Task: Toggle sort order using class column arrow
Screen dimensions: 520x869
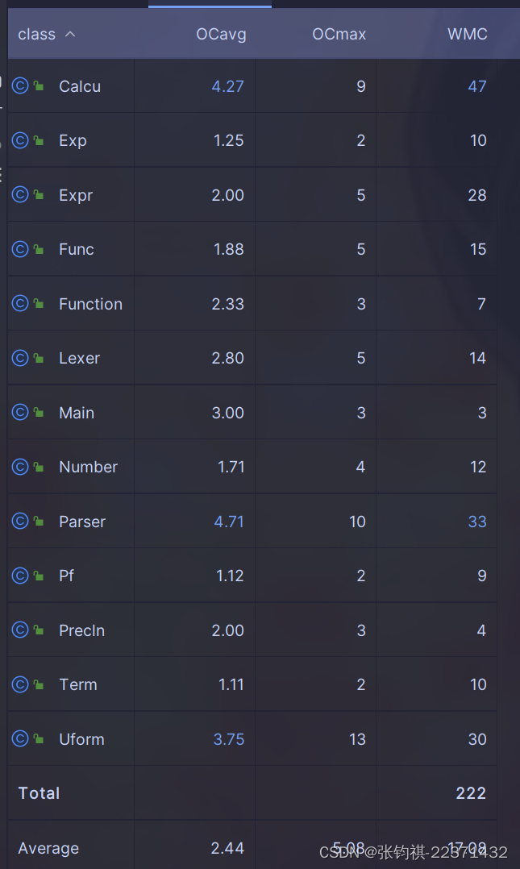Action: (x=70, y=34)
